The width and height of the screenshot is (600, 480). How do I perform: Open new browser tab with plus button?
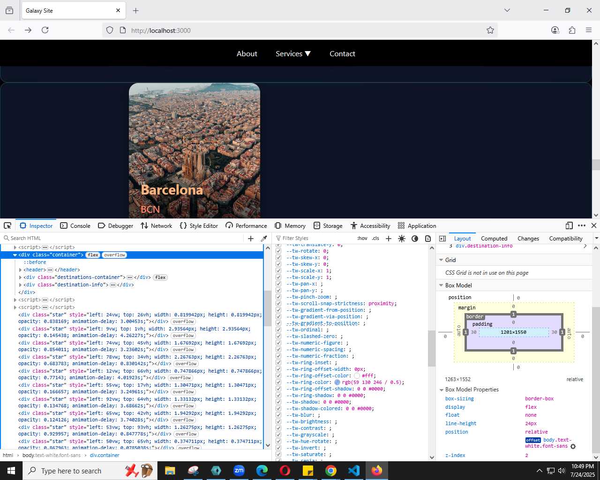pyautogui.click(x=136, y=10)
